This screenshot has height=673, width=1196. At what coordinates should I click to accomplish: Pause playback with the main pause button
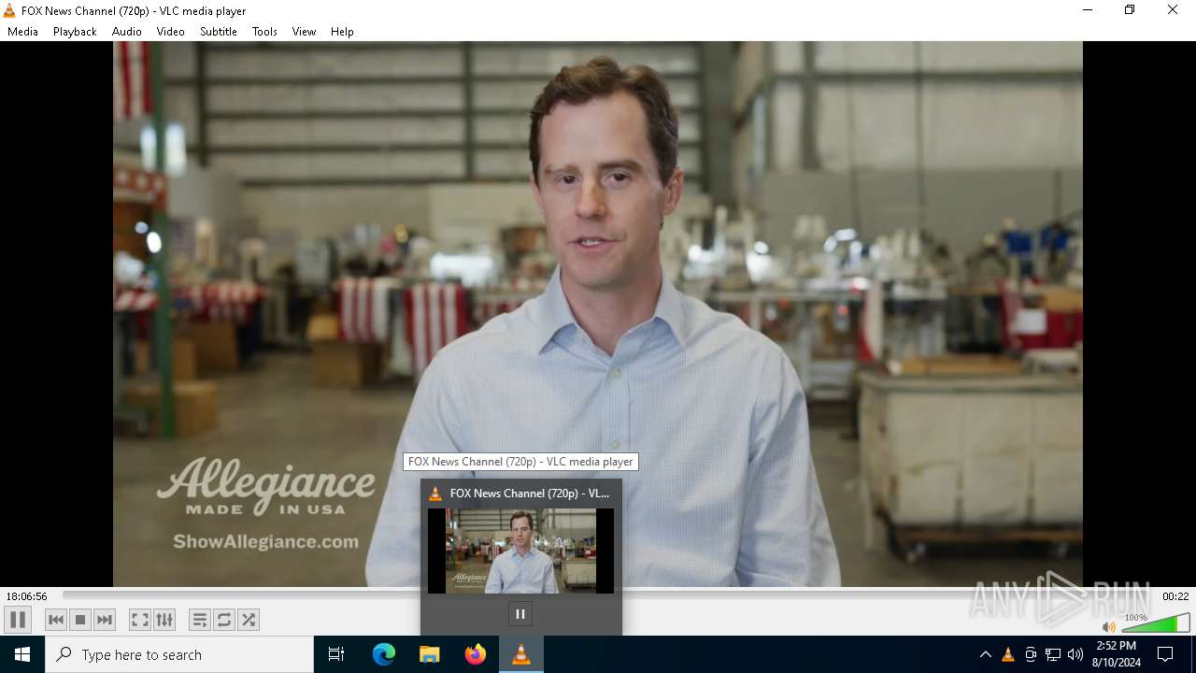(18, 620)
